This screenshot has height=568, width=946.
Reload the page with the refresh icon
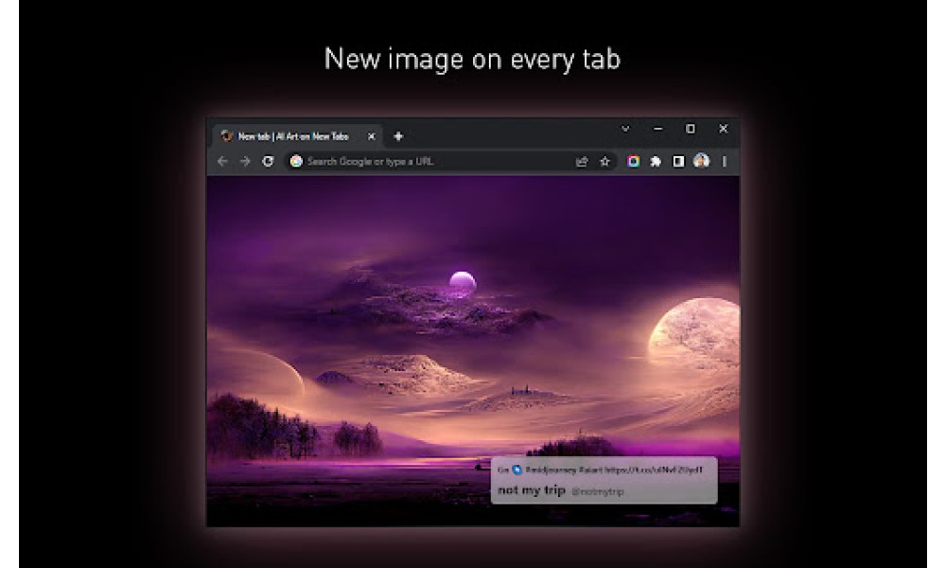(268, 161)
